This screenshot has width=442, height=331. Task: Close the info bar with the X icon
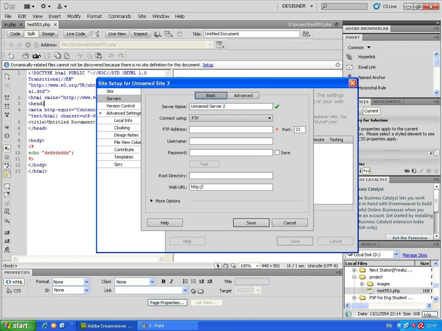[338, 65]
